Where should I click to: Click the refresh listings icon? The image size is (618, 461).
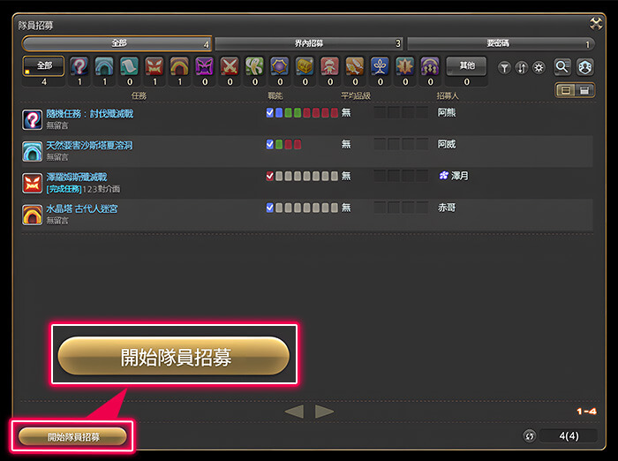coord(529,435)
